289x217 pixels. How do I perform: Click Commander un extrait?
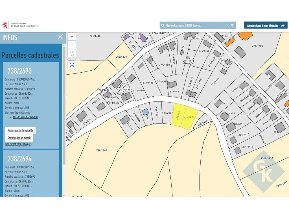19,138
